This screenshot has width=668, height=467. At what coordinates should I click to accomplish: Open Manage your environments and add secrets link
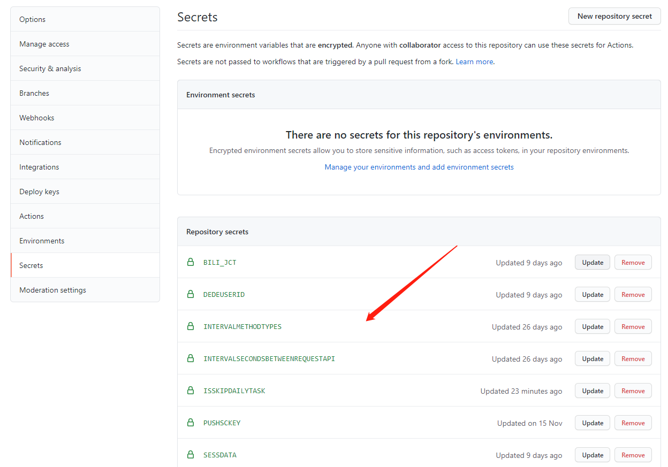pyautogui.click(x=419, y=167)
